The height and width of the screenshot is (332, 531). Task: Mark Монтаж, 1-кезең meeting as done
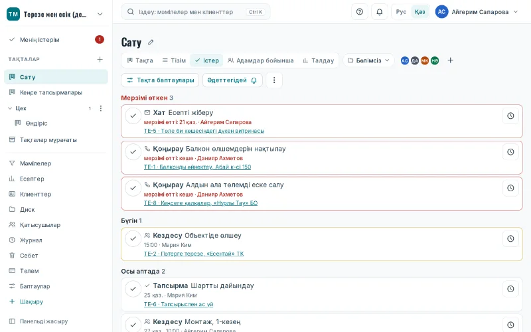click(133, 325)
